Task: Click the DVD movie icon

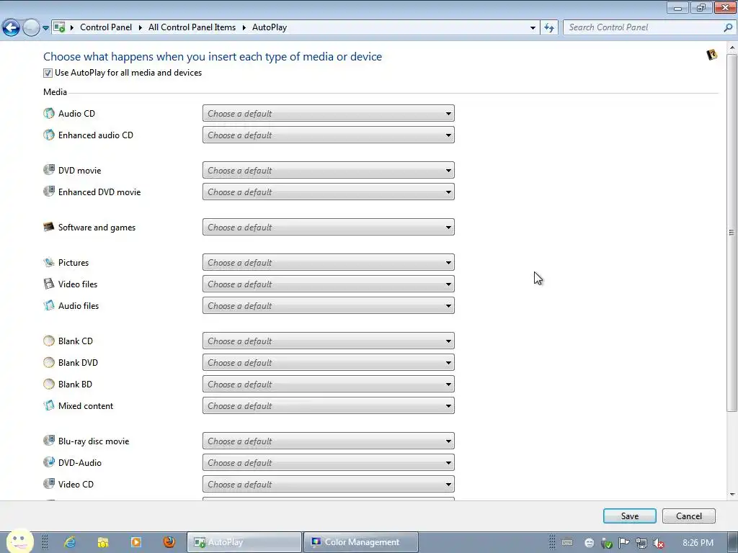Action: tap(49, 170)
